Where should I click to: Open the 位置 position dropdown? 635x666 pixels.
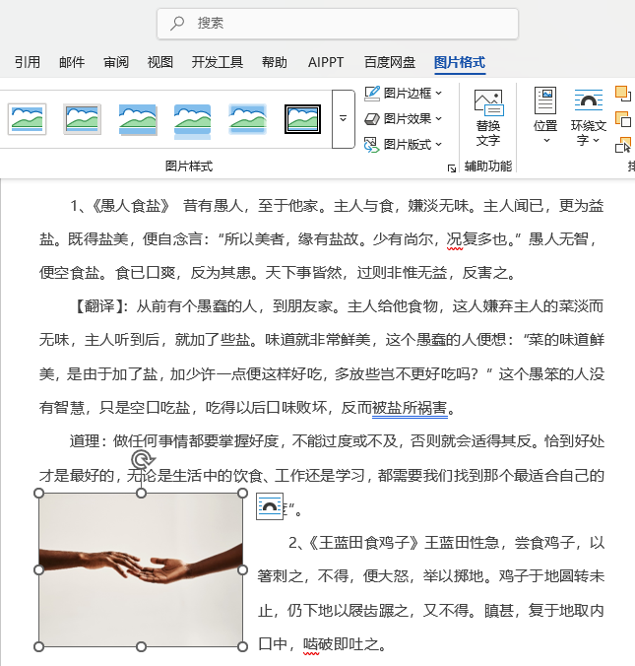[545, 115]
